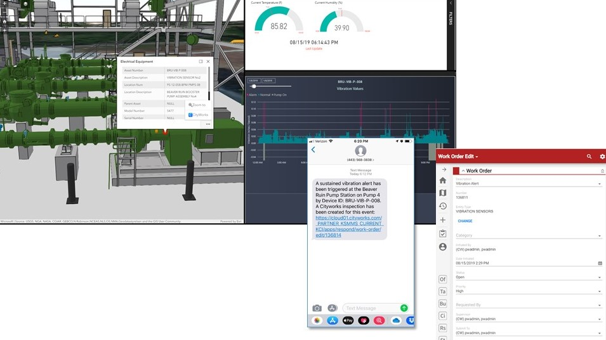Toggle the Normal series in chart legend
The width and height of the screenshot is (606, 340).
265,95
